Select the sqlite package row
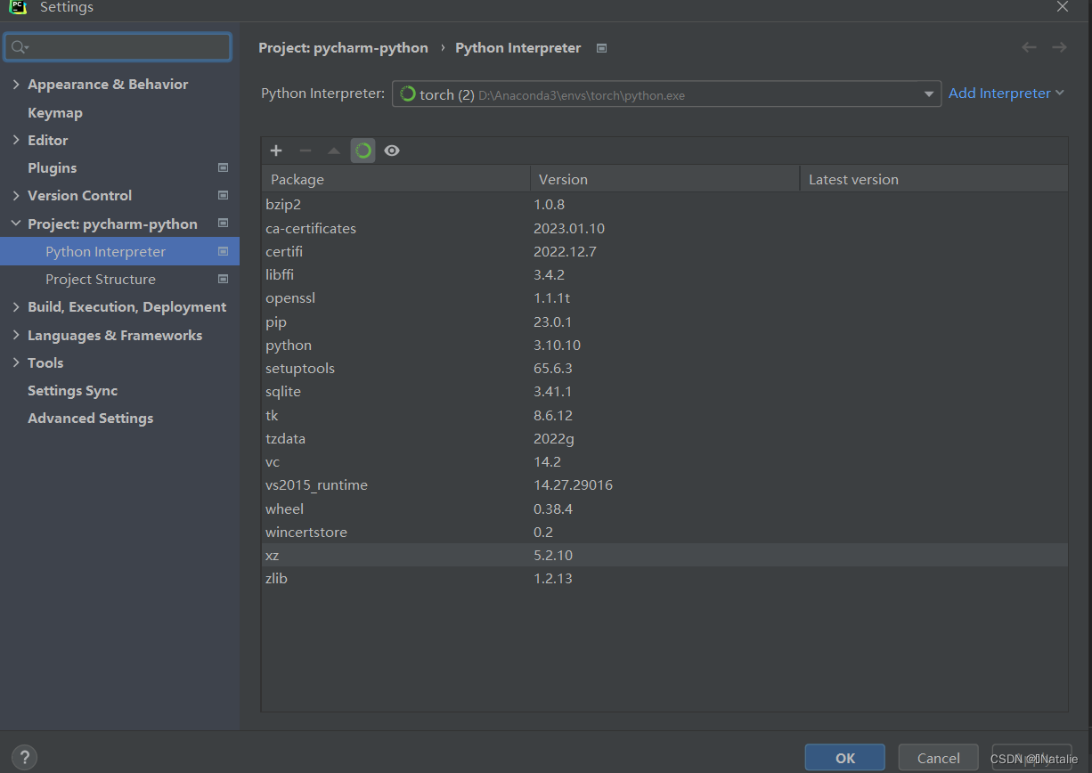 point(664,392)
